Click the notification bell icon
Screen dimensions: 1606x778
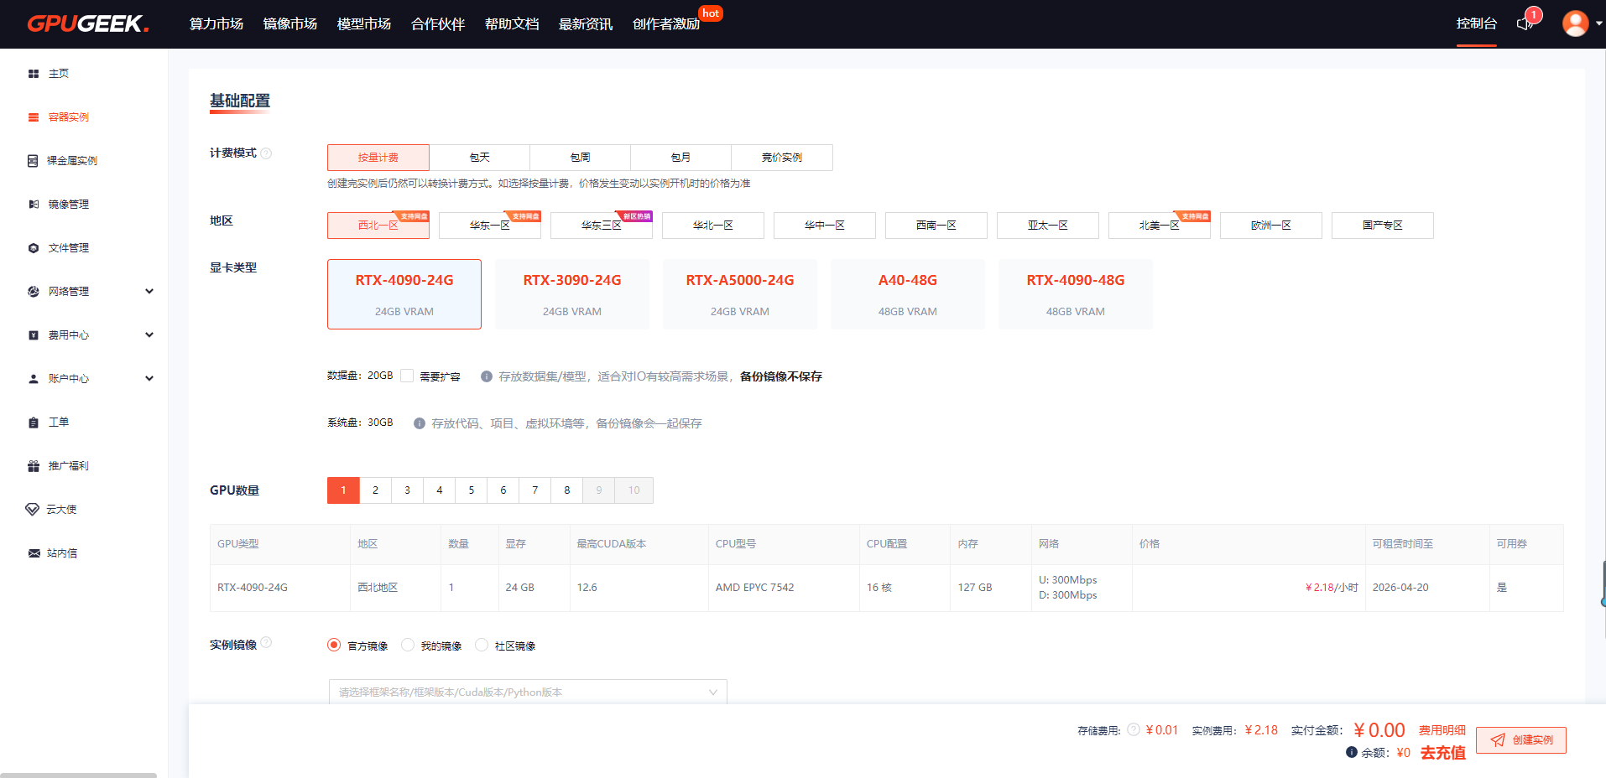[1524, 23]
